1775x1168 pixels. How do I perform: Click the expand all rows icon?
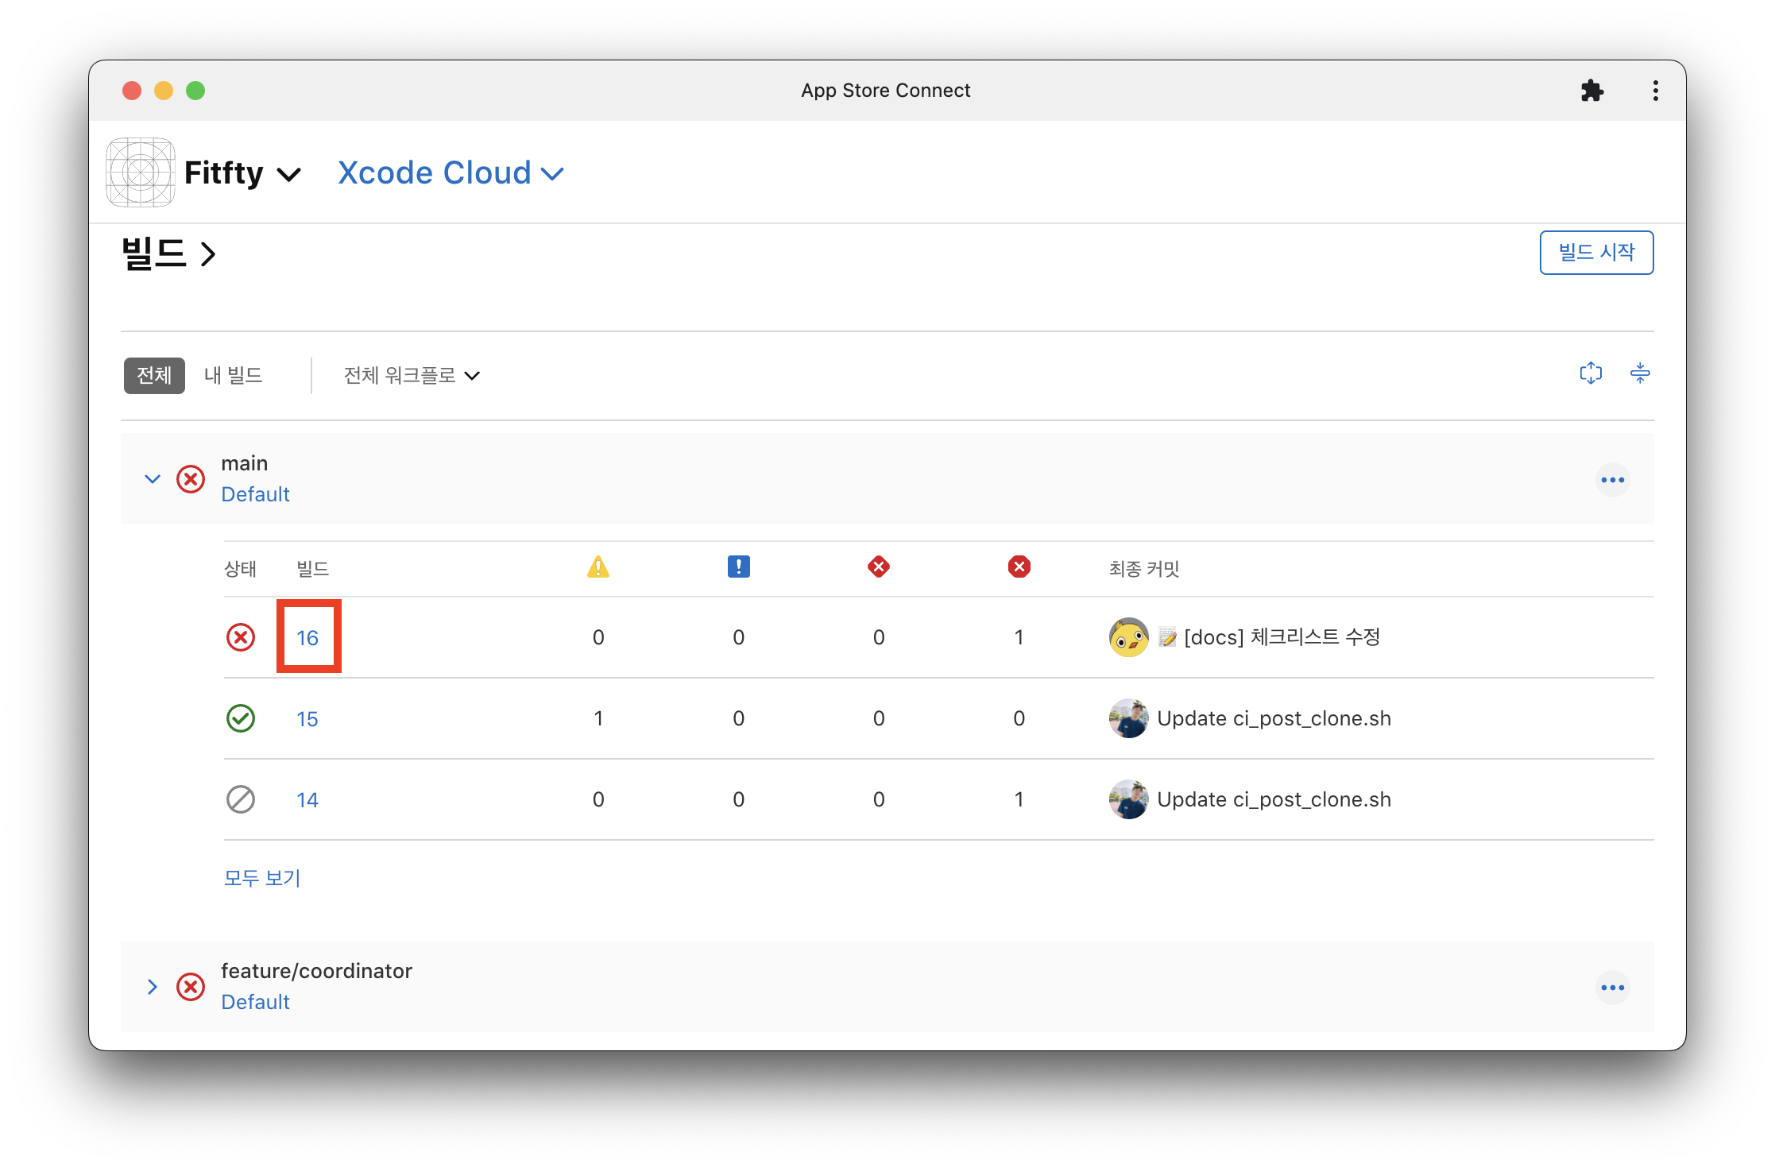pos(1591,373)
